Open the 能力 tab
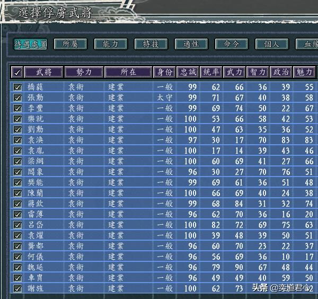The image size is (318, 299). [x=111, y=44]
